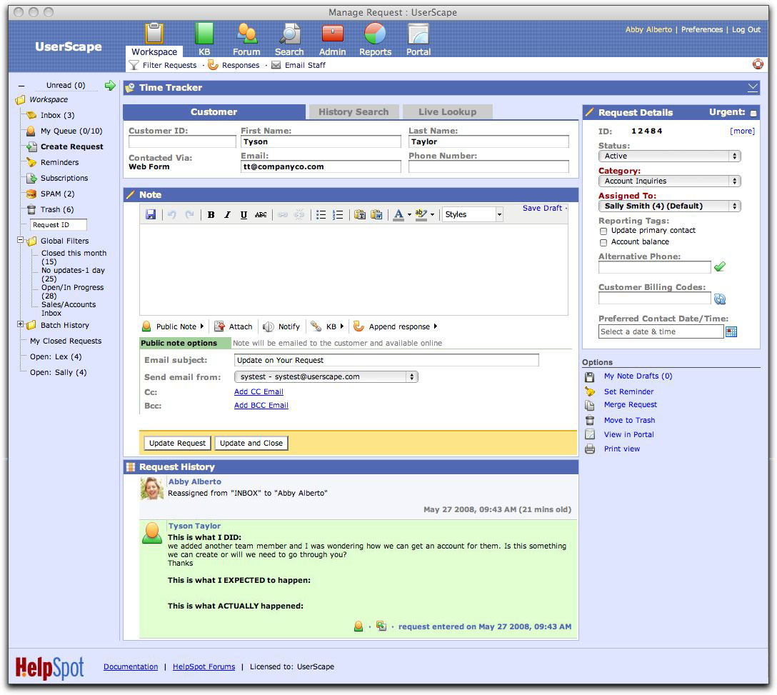777x695 pixels.
Task: Switch to the History Search tab
Action: point(354,112)
